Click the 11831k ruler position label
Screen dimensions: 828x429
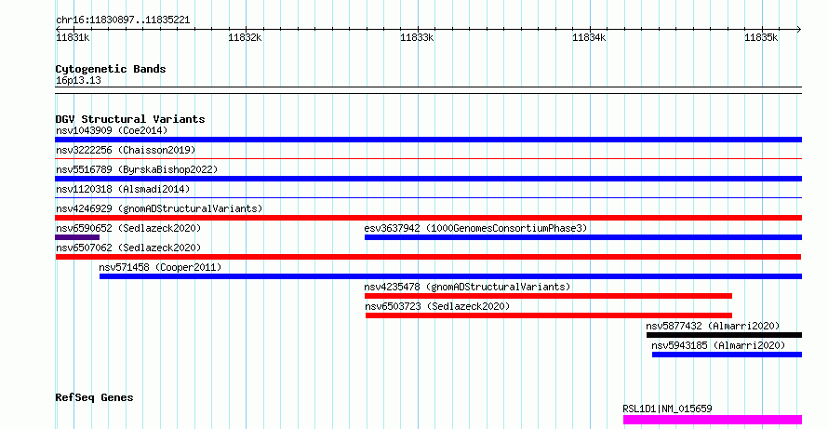pos(73,38)
